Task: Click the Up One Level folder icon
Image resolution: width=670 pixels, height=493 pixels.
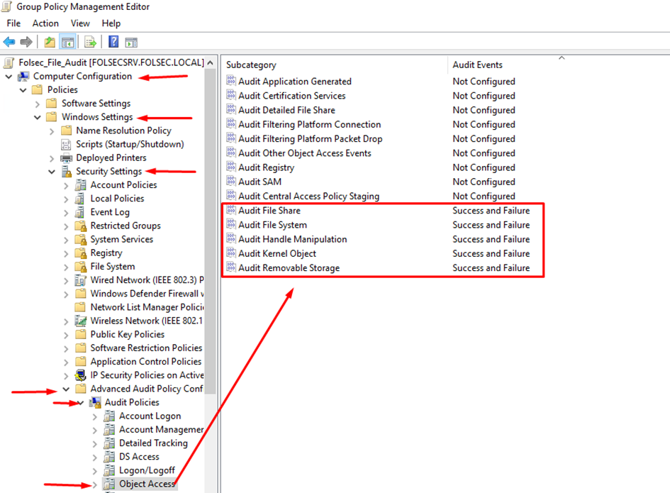Action: point(49,42)
